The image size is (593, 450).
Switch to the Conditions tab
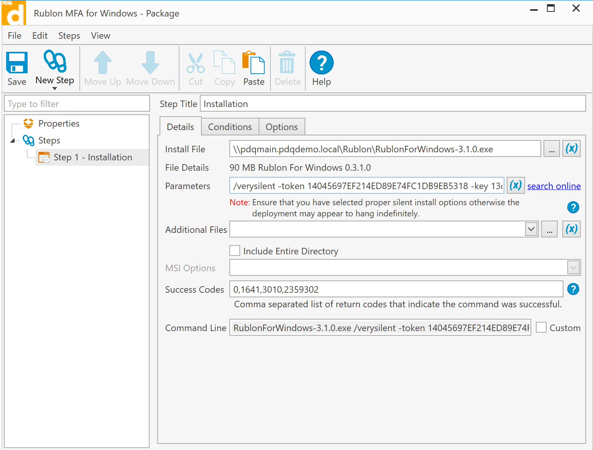click(230, 127)
